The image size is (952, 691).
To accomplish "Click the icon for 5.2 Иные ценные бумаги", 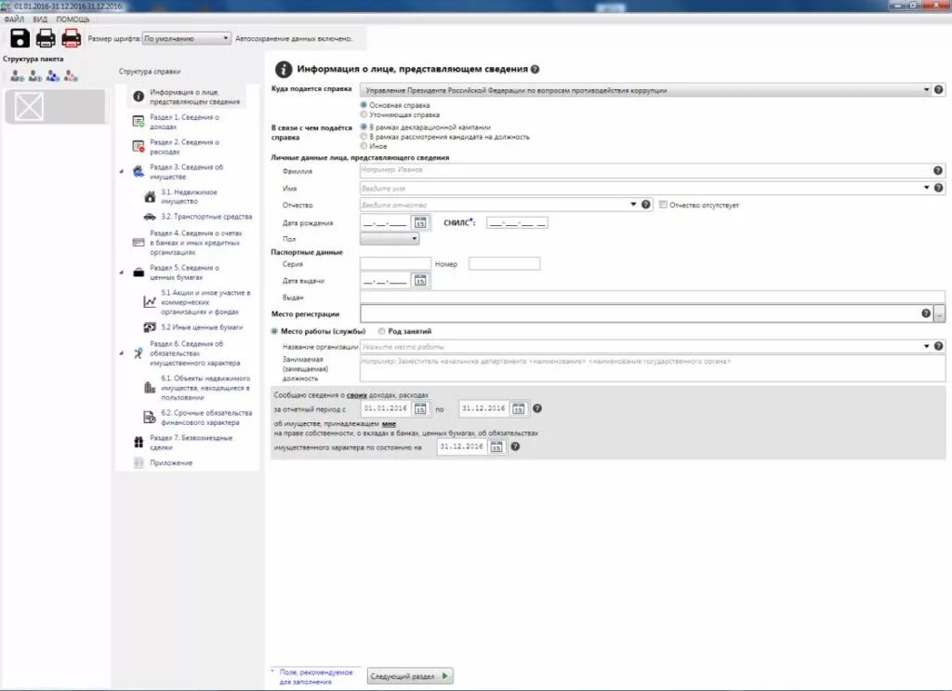I will pos(150,327).
